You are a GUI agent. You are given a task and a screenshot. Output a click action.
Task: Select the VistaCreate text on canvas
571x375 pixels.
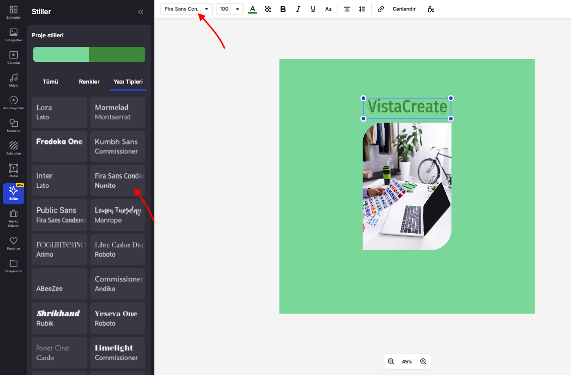click(407, 108)
